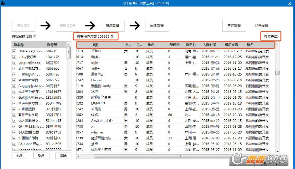Select the user row named 锌铭
295x169 pixels.
point(175,115)
